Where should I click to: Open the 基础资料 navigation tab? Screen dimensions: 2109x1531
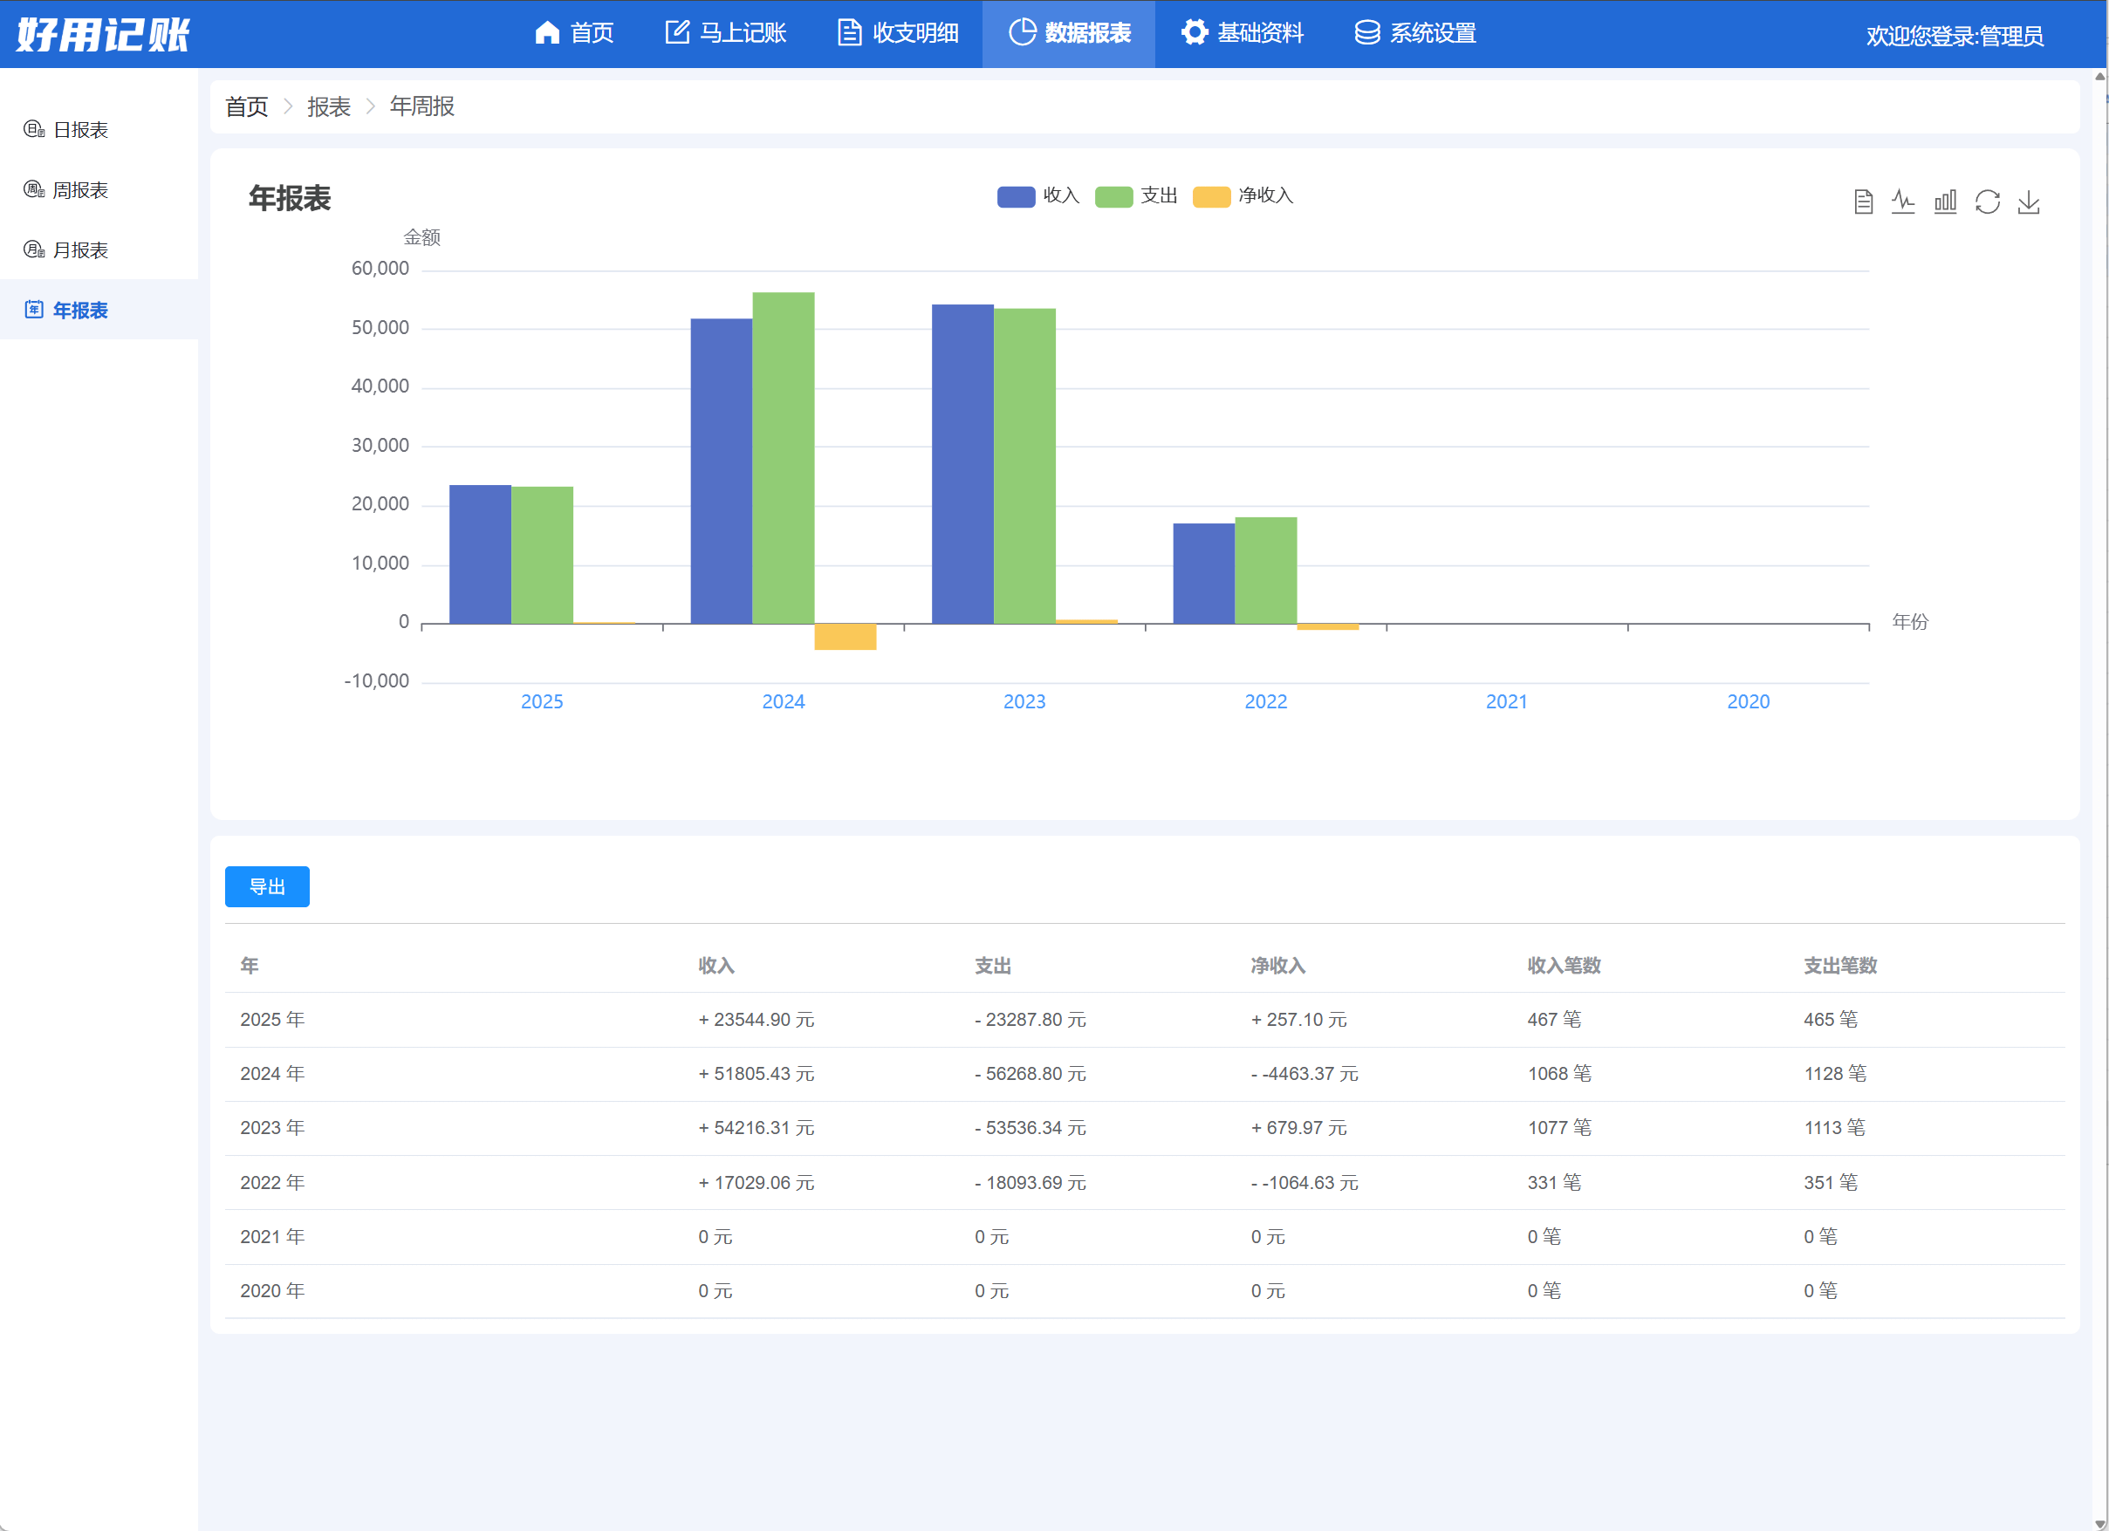tap(1243, 33)
